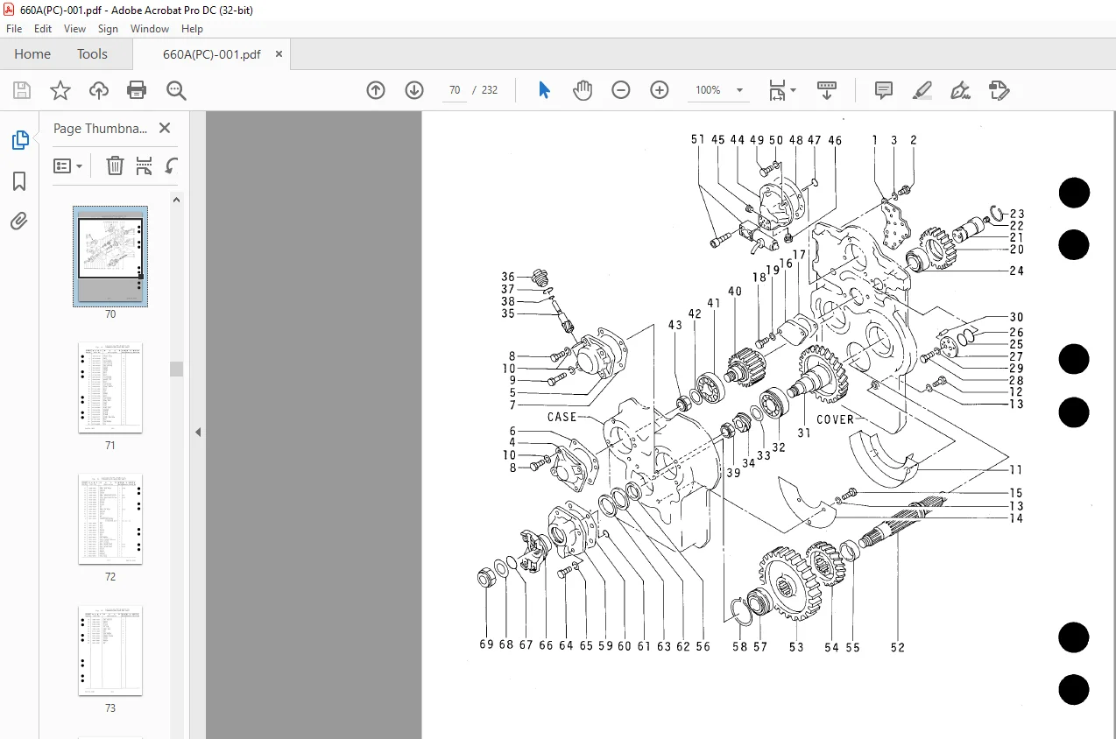Image resolution: width=1116 pixels, height=739 pixels.
Task: Click part number 31 in the diagram
Action: [804, 433]
